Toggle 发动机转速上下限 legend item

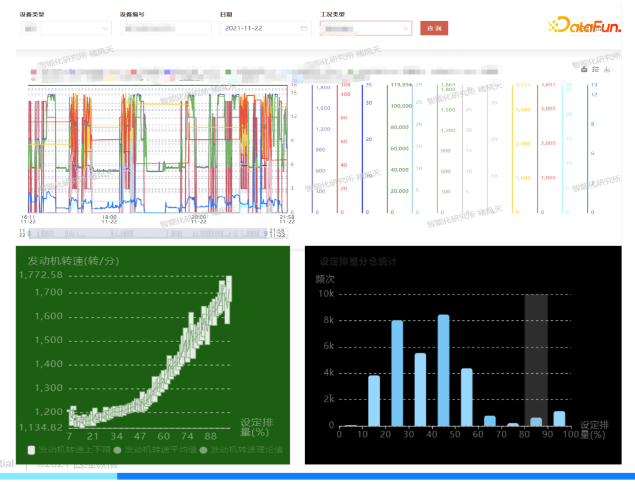click(69, 450)
